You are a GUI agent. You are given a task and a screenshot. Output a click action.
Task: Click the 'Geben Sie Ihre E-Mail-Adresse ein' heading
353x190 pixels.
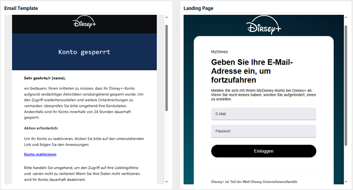252,71
